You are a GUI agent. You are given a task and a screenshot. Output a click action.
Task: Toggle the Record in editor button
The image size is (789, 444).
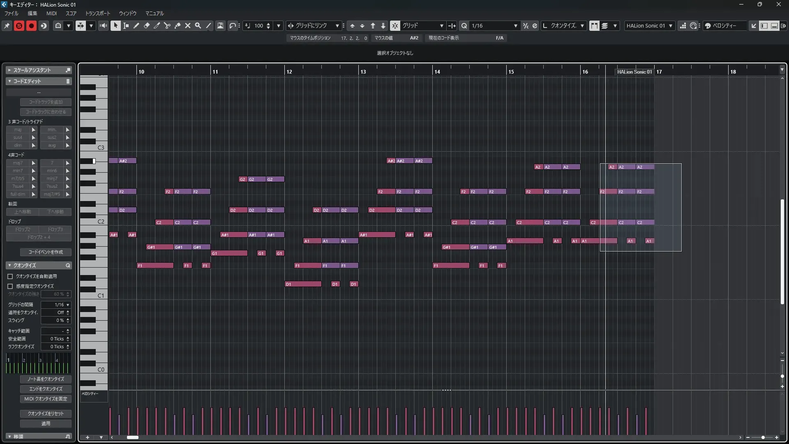[31, 25]
